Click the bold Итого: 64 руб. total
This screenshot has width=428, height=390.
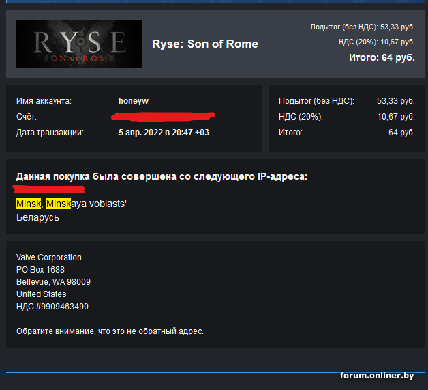point(382,57)
